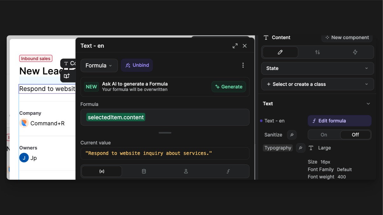The width and height of the screenshot is (383, 215).
Task: Select the variables (x) tab
Action: pyautogui.click(x=102, y=171)
